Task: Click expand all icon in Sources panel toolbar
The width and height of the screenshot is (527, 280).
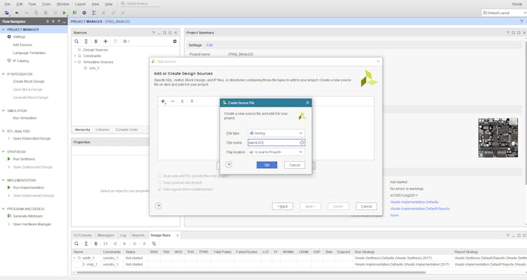Action: coord(96,41)
